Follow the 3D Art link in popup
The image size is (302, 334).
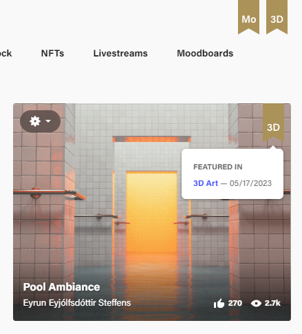(206, 183)
